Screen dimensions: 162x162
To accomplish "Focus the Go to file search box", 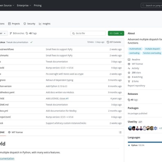I will (88, 33).
